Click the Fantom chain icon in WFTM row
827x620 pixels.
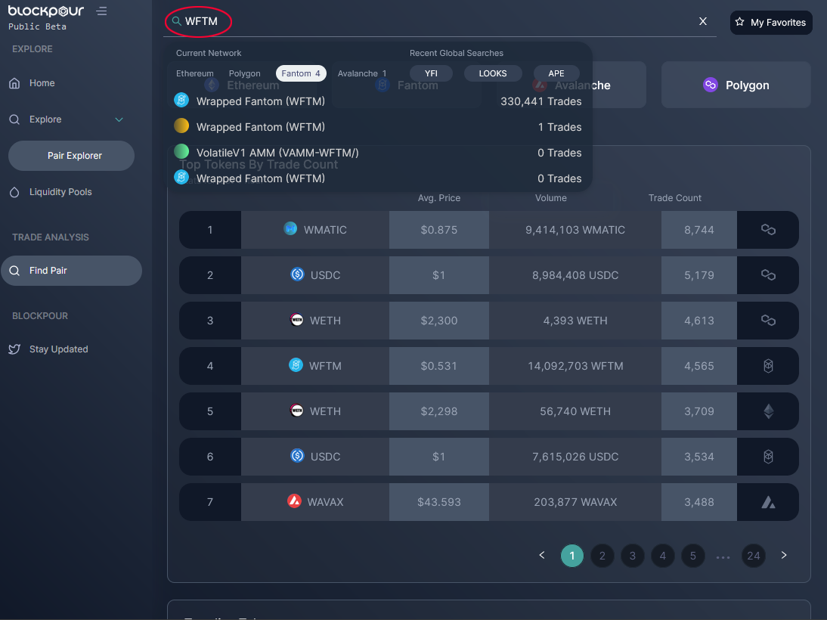coord(769,366)
